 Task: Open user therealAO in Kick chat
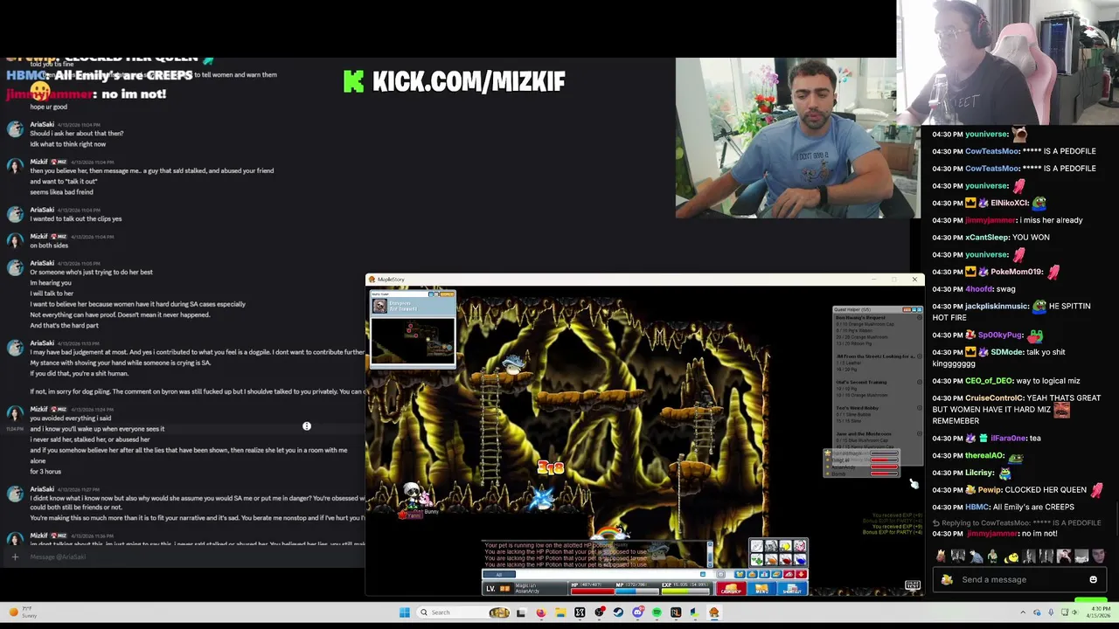985,456
